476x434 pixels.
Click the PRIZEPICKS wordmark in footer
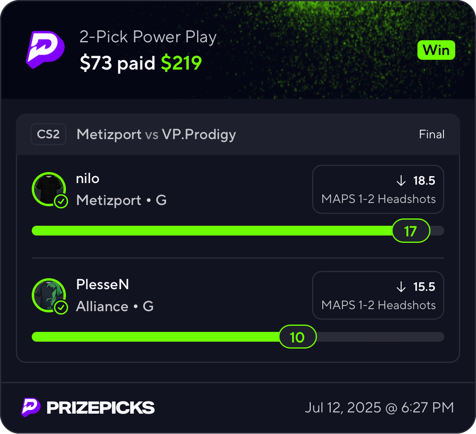pyautogui.click(x=100, y=408)
